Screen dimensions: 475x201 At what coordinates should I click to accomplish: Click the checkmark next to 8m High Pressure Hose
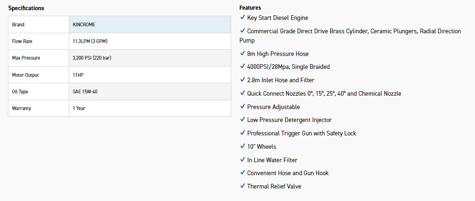click(x=242, y=54)
